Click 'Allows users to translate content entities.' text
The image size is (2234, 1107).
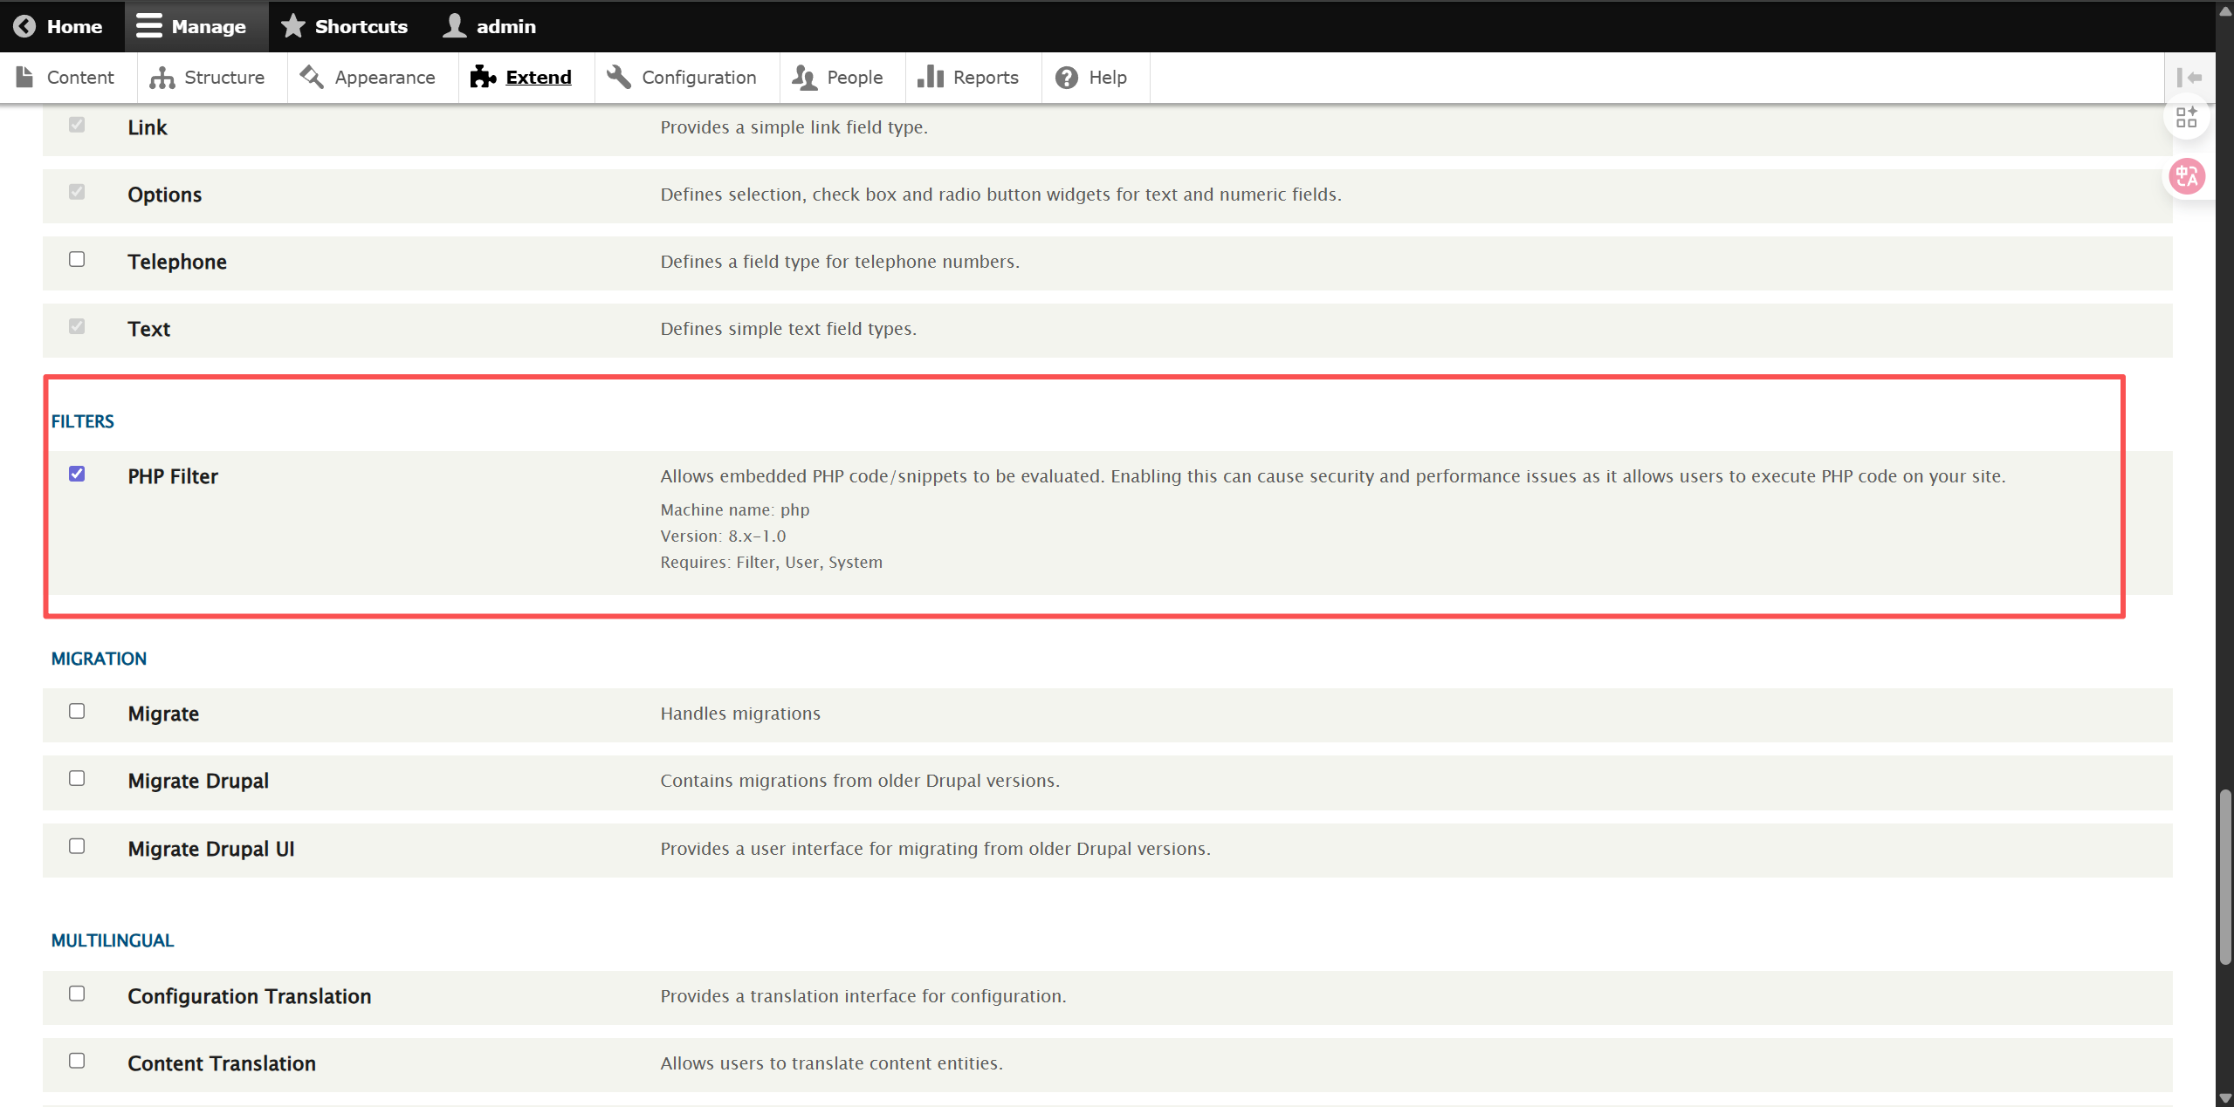pos(832,1063)
